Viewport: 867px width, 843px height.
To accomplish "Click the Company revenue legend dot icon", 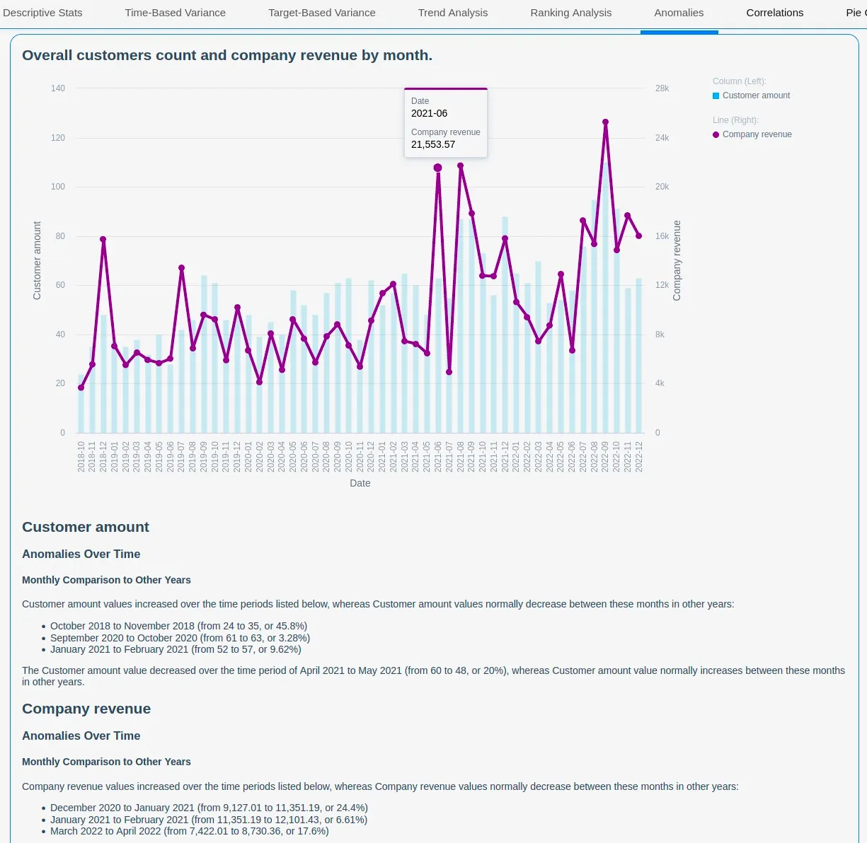I will [716, 134].
